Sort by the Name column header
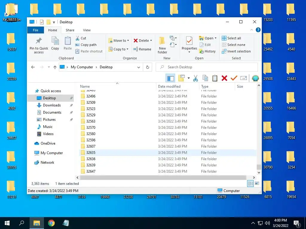The height and width of the screenshot is (229, 306). (x=117, y=86)
